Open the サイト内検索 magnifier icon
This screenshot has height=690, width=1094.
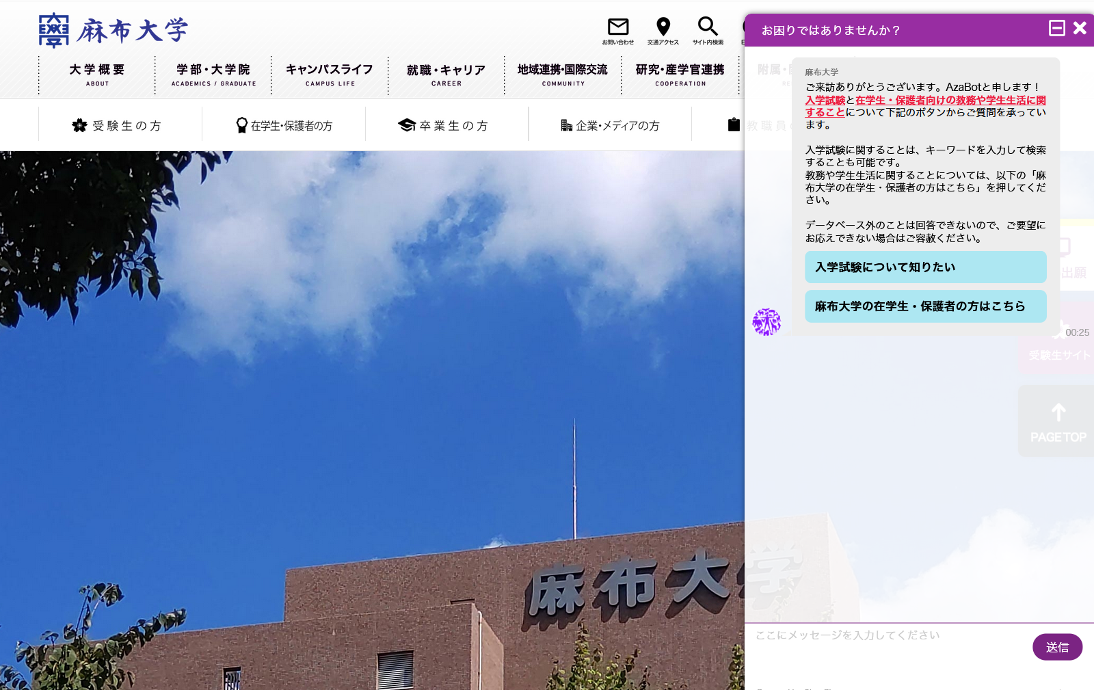point(708,31)
